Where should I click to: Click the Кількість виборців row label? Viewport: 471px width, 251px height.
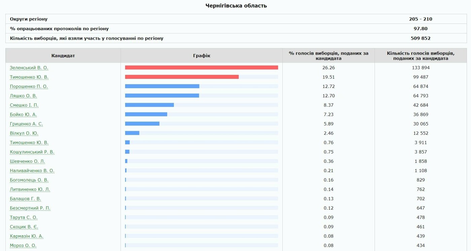tap(86, 38)
